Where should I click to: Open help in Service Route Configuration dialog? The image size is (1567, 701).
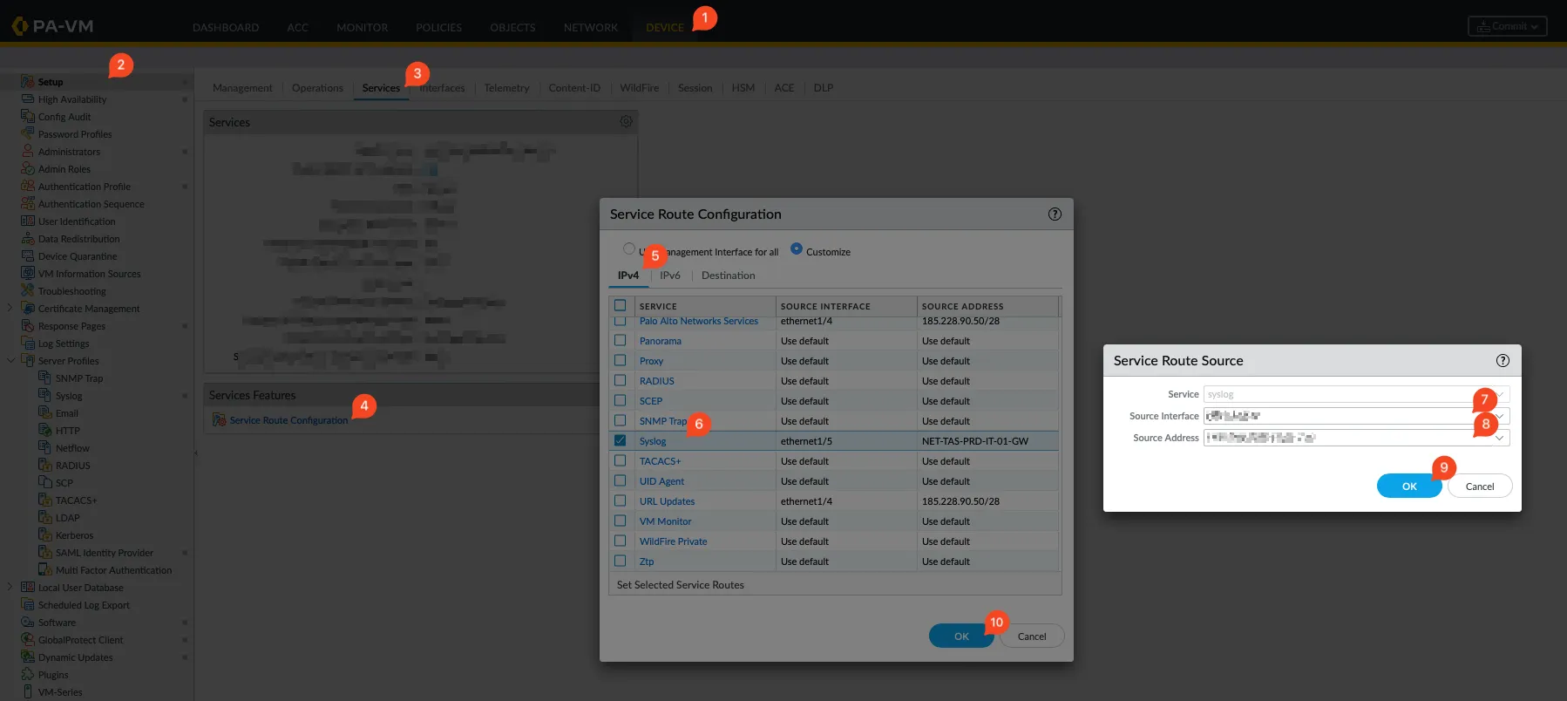click(x=1055, y=214)
